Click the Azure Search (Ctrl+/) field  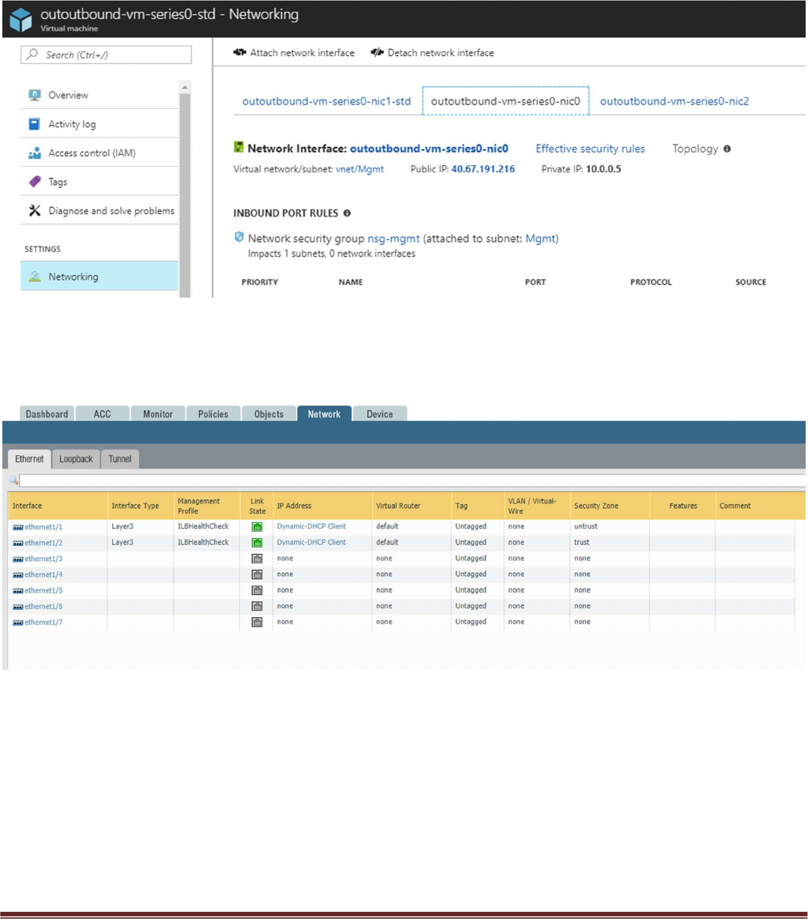pyautogui.click(x=106, y=55)
